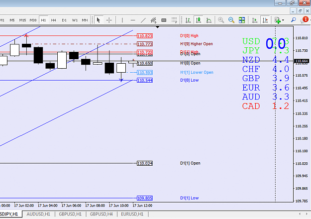Toggle chart auto scroll

[x=255, y=20]
